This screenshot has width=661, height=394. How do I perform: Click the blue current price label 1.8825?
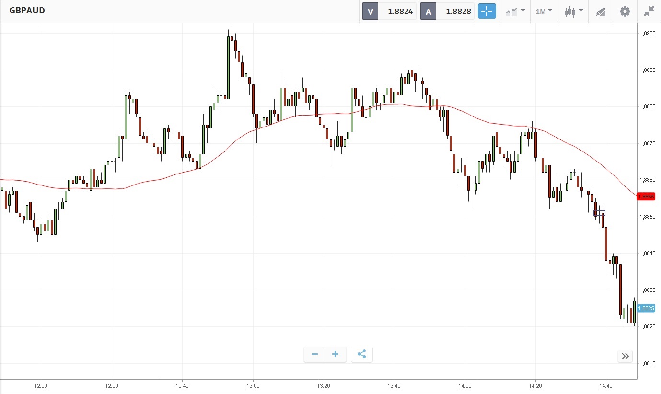click(646, 308)
